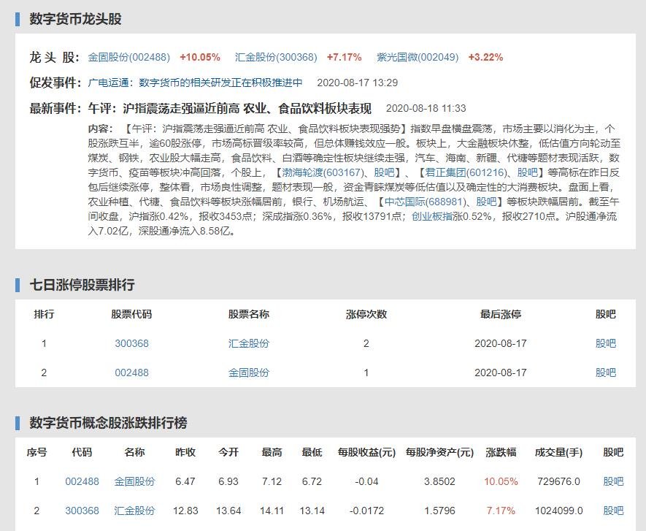This screenshot has height=531, width=646.
Task: Click earnings per share value -0.0172
Action: click(x=366, y=511)
